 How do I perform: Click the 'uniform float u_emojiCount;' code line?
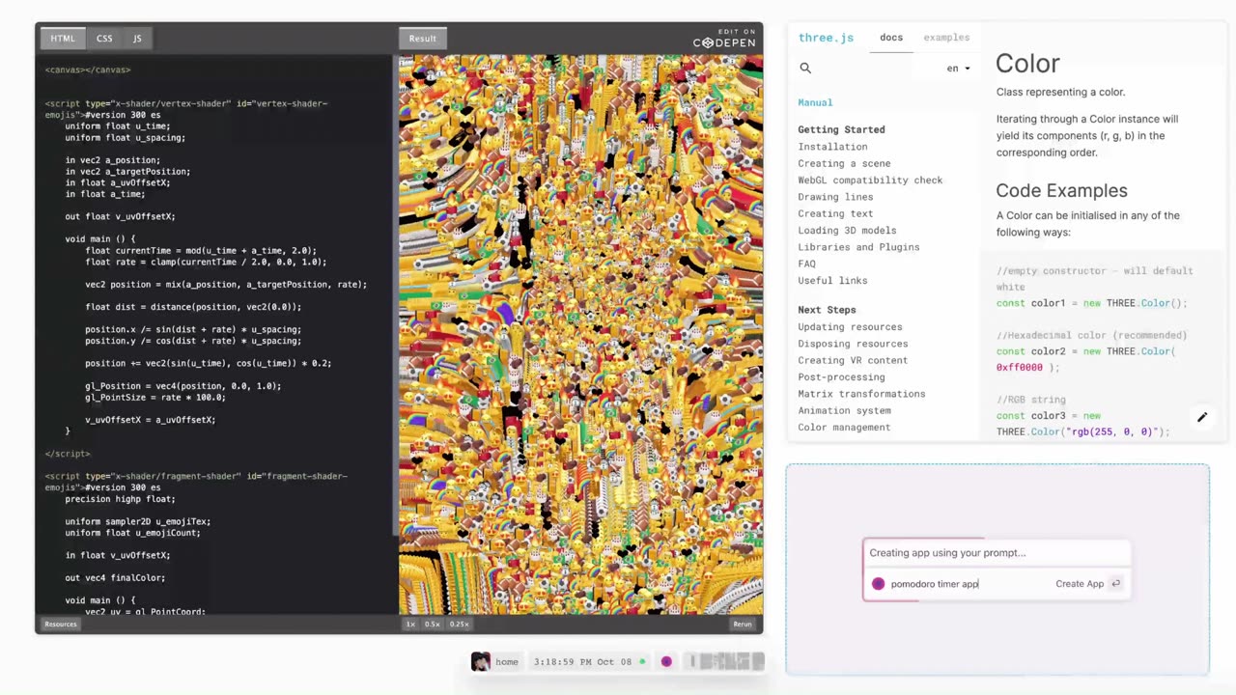[x=132, y=533]
